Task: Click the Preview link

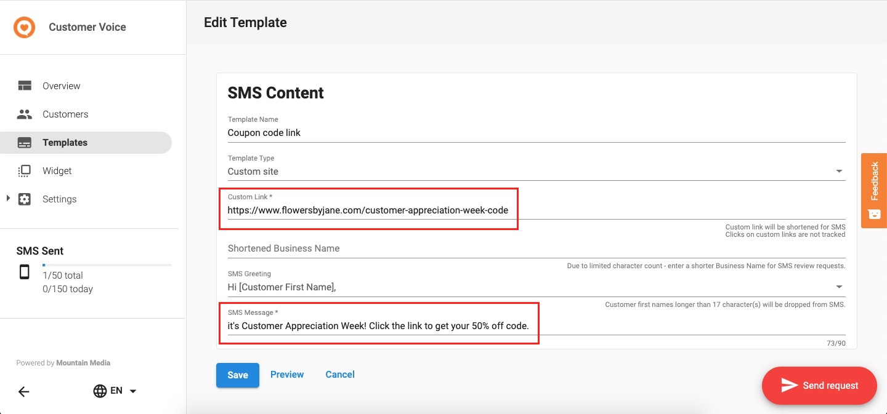Action: pos(287,375)
